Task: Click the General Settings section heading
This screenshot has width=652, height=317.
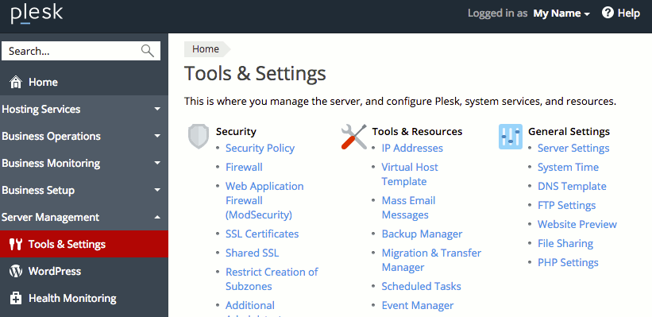Action: click(569, 131)
